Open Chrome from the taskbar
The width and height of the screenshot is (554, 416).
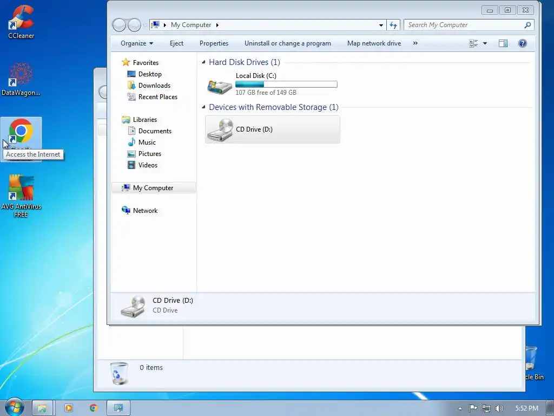[x=93, y=408]
